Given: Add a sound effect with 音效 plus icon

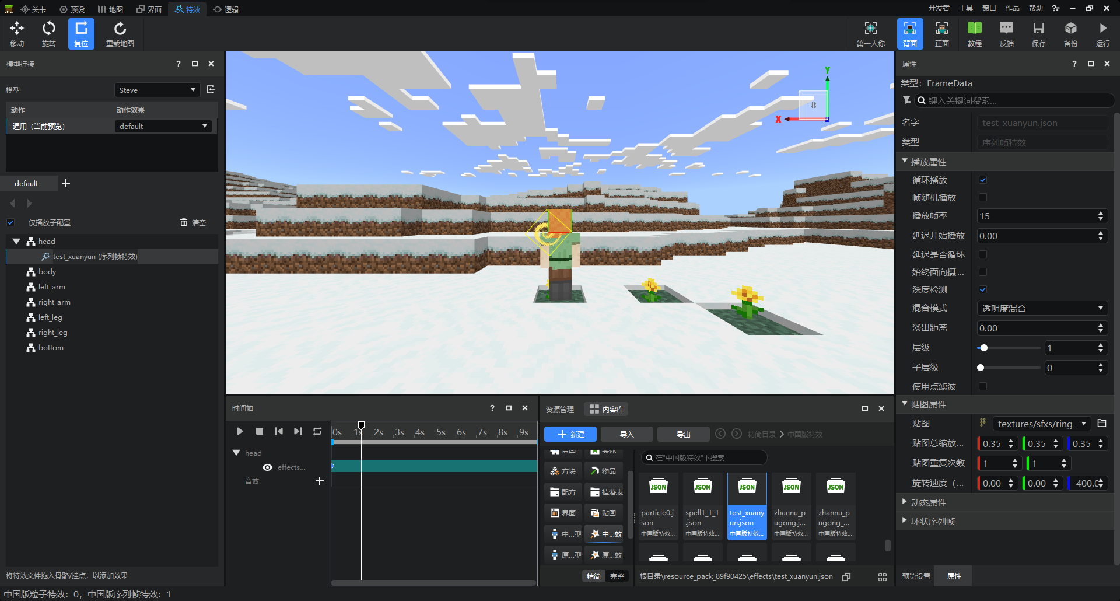Looking at the screenshot, I should 319,481.
